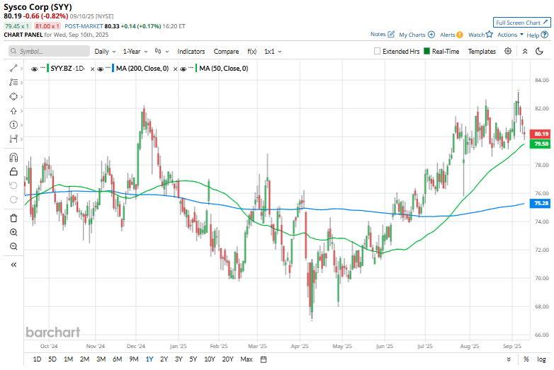Screen dimensions: 554x370
Task: Expand bottom toolbar double chevron
Action: tap(509, 359)
